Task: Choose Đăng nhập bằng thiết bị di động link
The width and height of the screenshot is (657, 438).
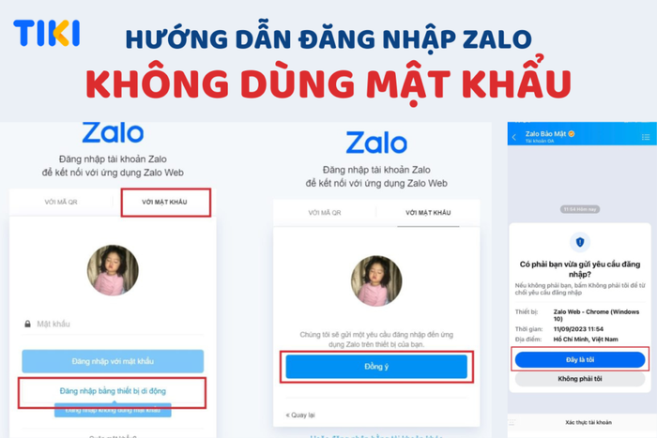Action: [x=113, y=391]
